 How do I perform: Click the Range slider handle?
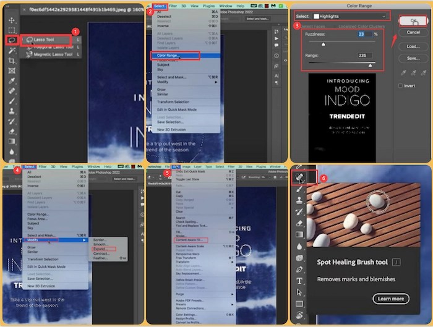[x=370, y=66]
